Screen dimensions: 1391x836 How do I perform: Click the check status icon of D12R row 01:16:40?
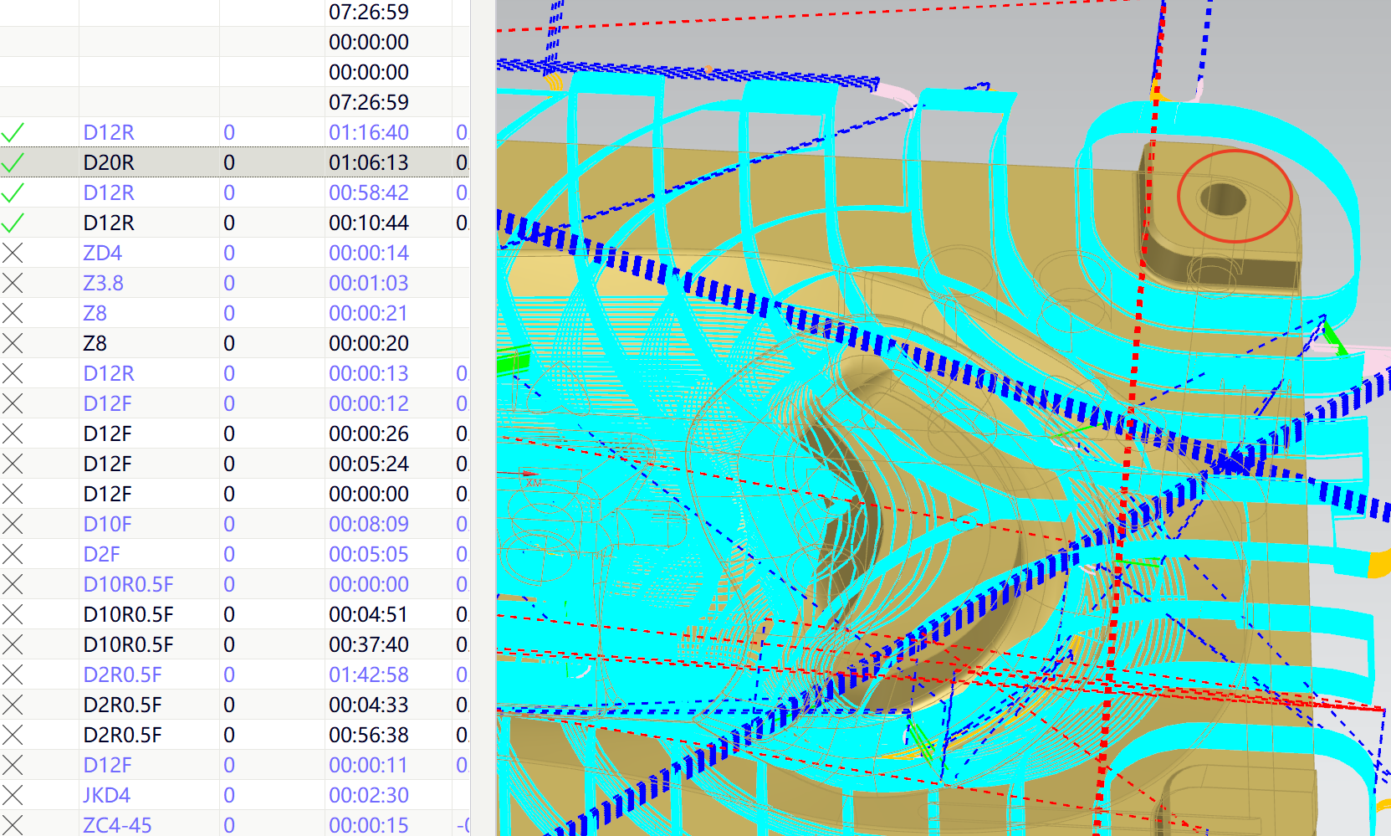point(13,132)
